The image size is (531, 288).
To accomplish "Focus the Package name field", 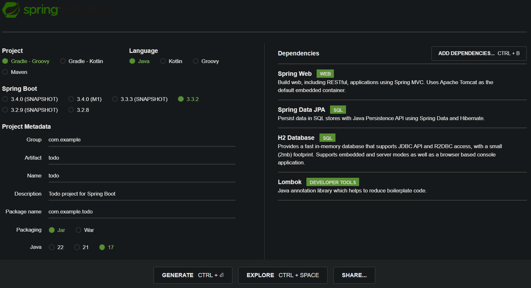I will [x=142, y=212].
